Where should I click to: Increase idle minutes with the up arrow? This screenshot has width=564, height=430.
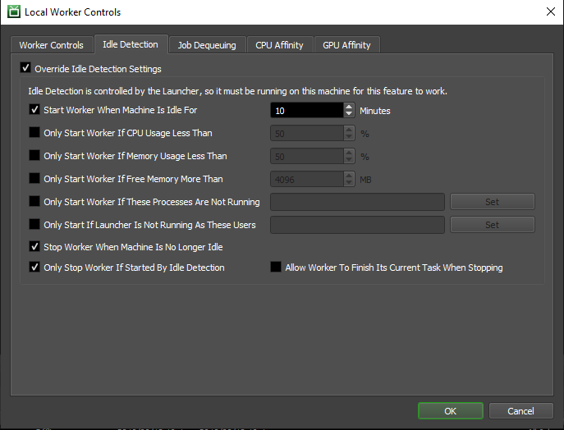(x=349, y=107)
